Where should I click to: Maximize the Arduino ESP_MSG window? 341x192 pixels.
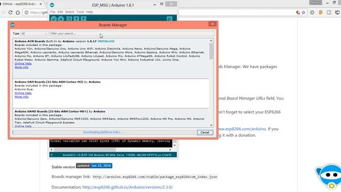pyautogui.click(x=161, y=4)
